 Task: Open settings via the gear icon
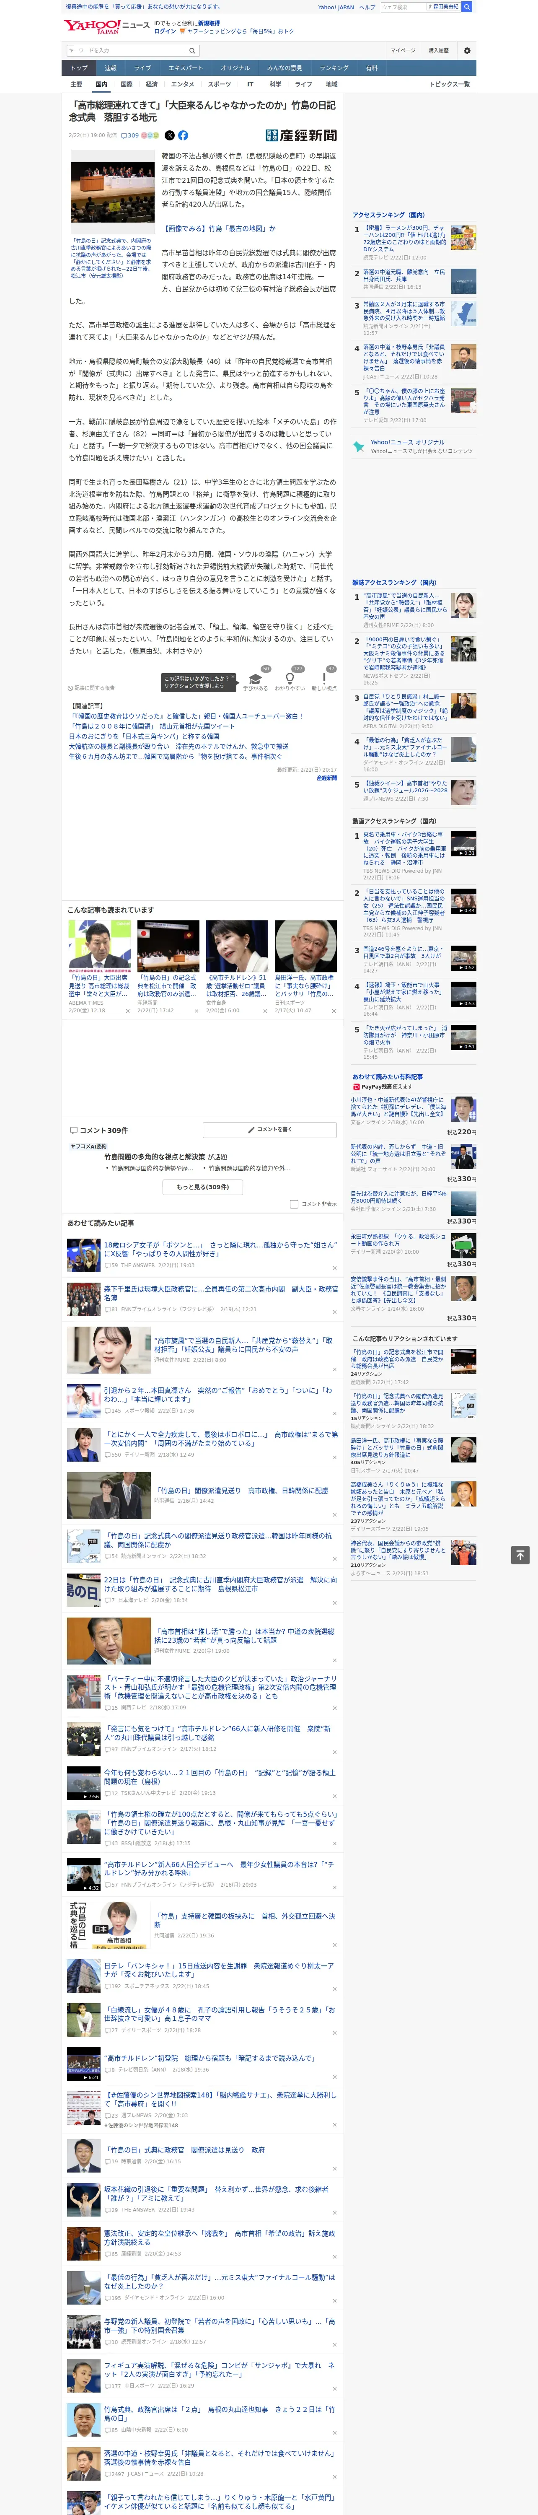pyautogui.click(x=467, y=50)
